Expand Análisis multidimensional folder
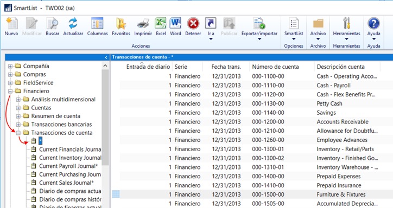The image size is (393, 208). 18,100
